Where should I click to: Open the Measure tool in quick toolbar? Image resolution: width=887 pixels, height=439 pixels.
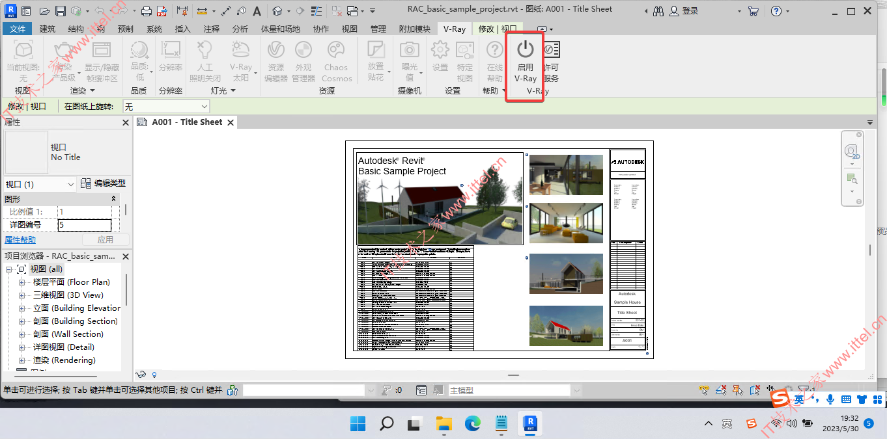point(202,11)
